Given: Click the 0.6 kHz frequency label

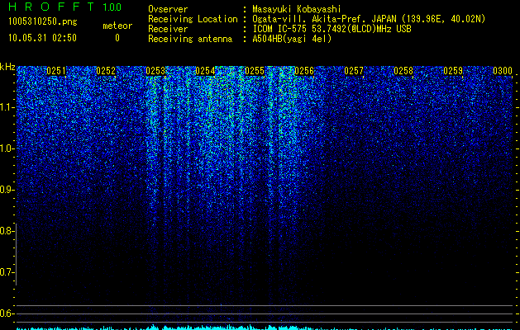Looking at the screenshot, I should click(x=6, y=313).
